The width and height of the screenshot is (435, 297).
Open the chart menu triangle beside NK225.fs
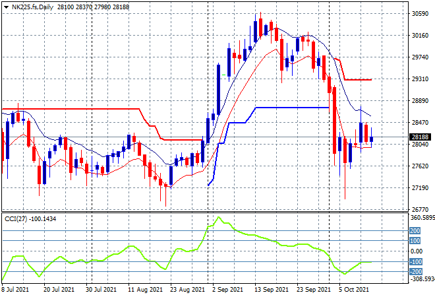coord(6,7)
